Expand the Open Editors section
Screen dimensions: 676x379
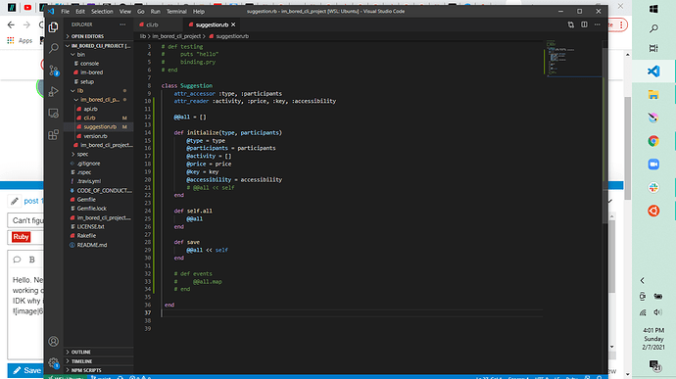tap(98, 36)
